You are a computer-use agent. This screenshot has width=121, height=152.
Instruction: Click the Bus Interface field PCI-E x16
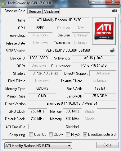94,65
